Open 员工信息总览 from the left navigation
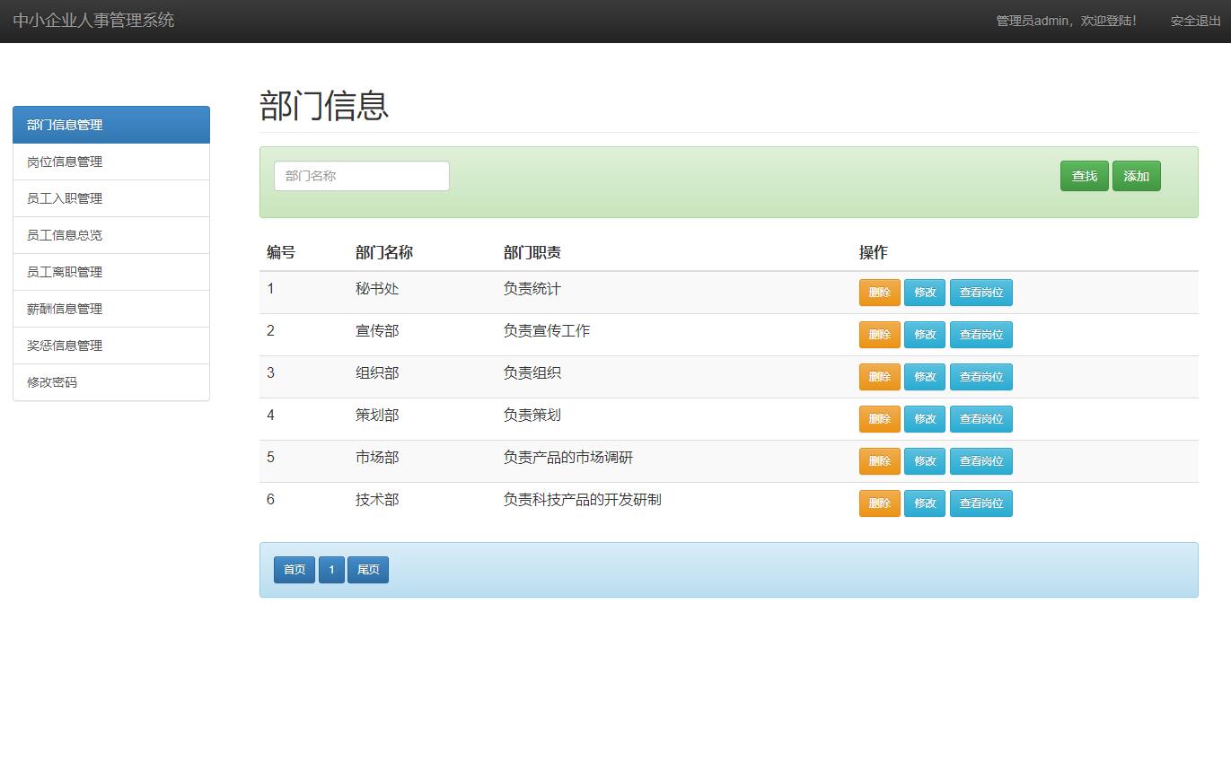This screenshot has height=770, width=1231. point(63,235)
